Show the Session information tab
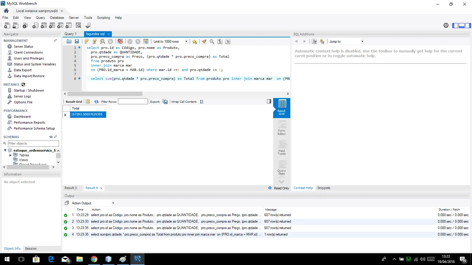The height and width of the screenshot is (265, 472). pos(31,249)
